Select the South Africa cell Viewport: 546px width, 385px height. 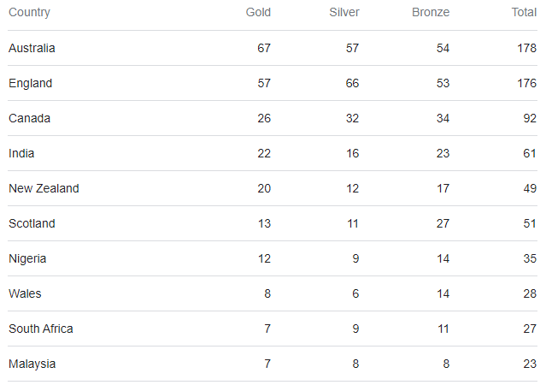click(41, 329)
